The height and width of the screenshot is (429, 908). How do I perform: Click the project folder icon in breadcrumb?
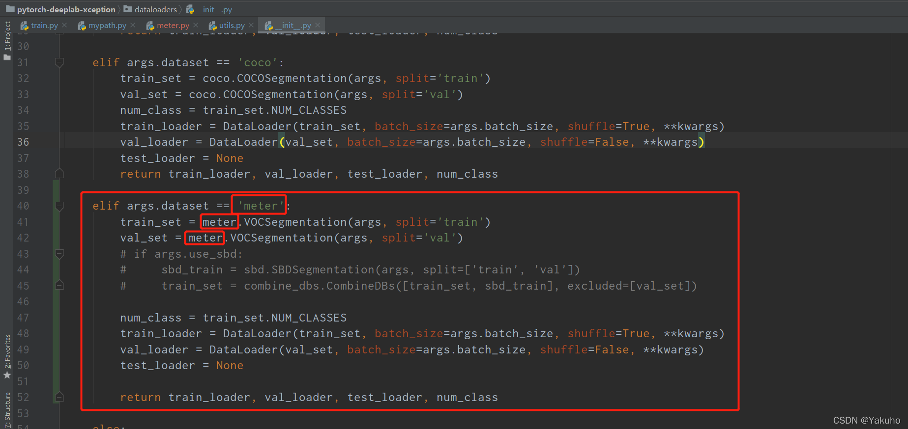pos(10,9)
